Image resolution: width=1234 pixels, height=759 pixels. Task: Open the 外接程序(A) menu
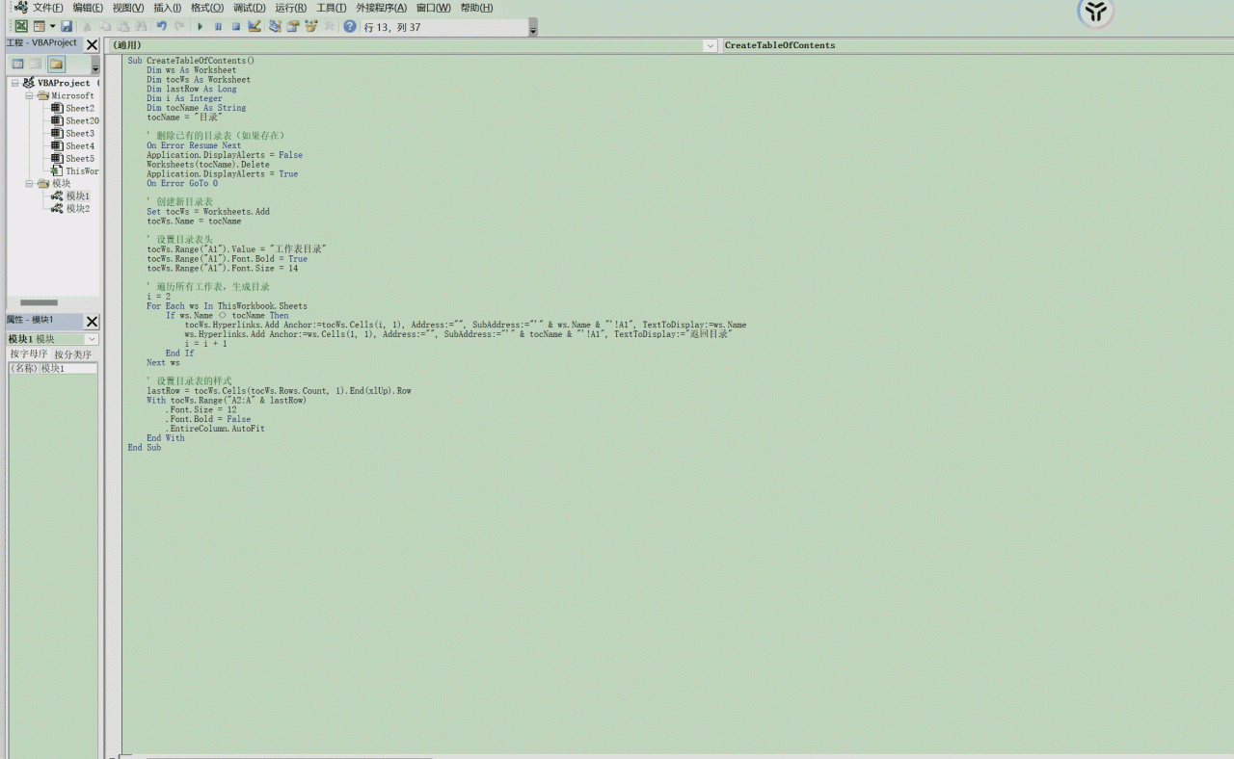pyautogui.click(x=381, y=8)
